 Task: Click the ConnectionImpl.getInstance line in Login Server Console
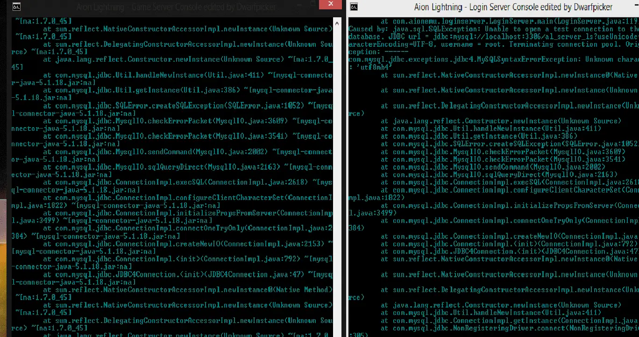point(510,320)
